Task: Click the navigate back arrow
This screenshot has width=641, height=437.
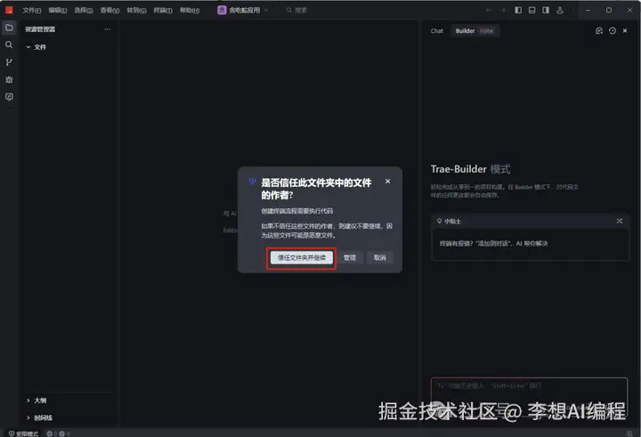Action: [x=489, y=10]
